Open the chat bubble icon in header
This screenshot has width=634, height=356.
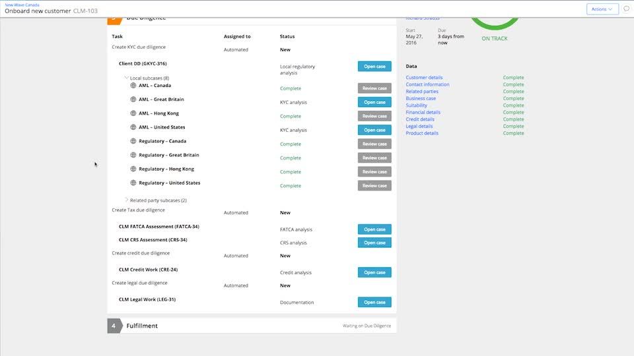coord(626,9)
